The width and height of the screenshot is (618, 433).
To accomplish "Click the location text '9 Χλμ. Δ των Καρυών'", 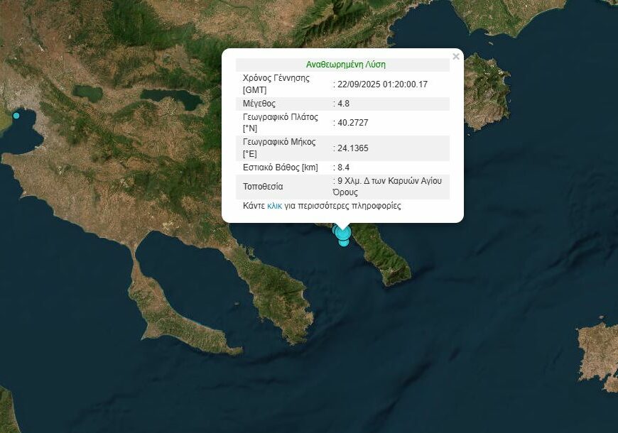I will click(x=390, y=181).
